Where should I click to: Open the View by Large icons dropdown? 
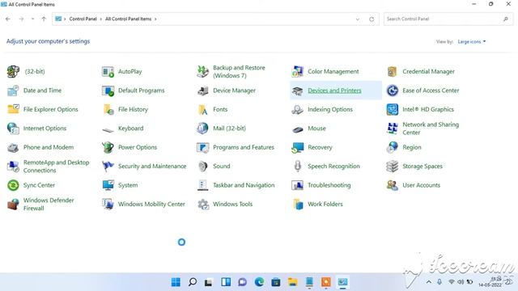[x=472, y=41]
